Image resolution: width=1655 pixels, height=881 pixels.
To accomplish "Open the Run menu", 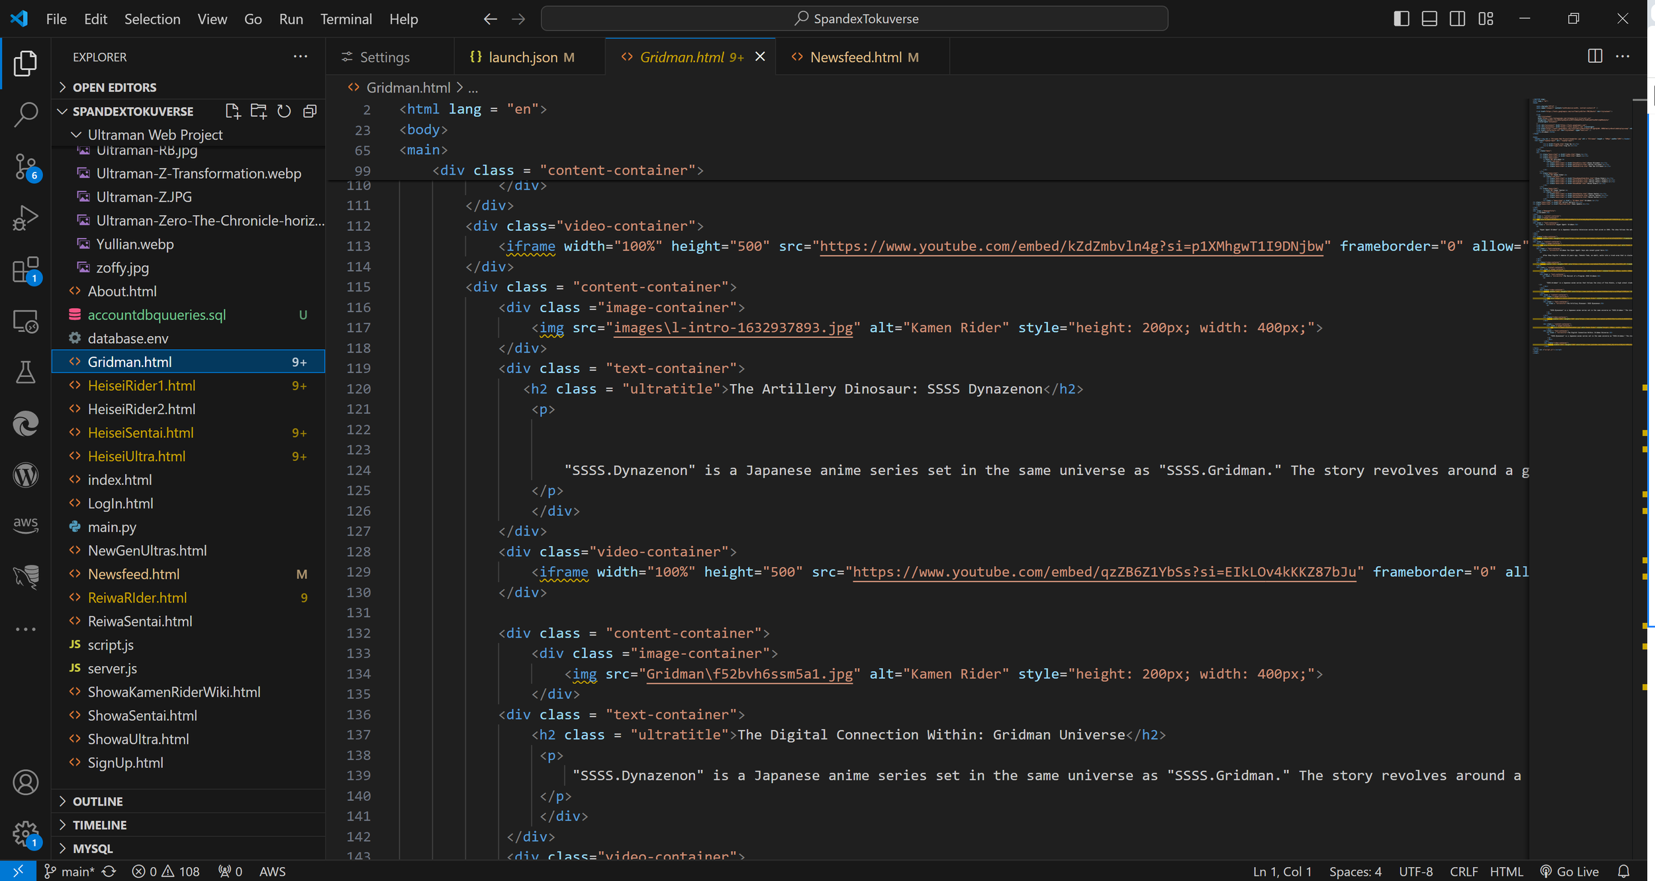I will click(291, 19).
